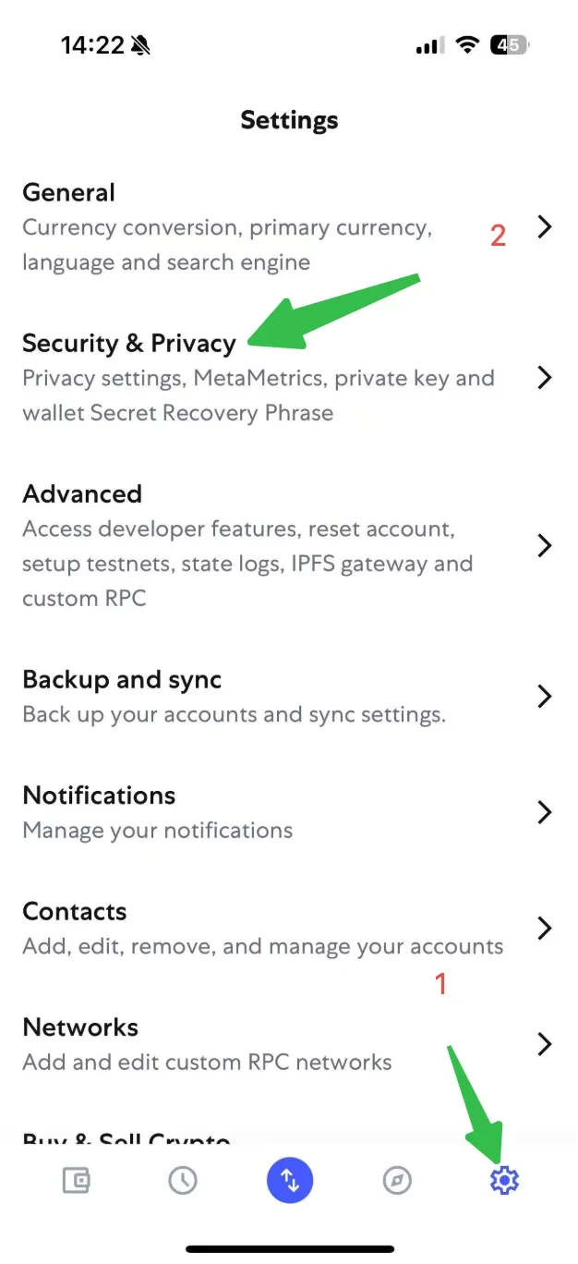Select the Advanced settings entry
Viewport: 578px width, 1264px height.
(289, 545)
